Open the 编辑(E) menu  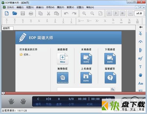[x=20, y=7]
